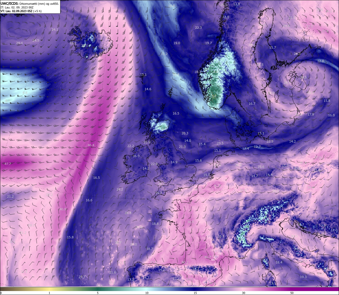Click the '40.9' value on the map
This screenshot has width=339, height=295.
coord(63,209)
